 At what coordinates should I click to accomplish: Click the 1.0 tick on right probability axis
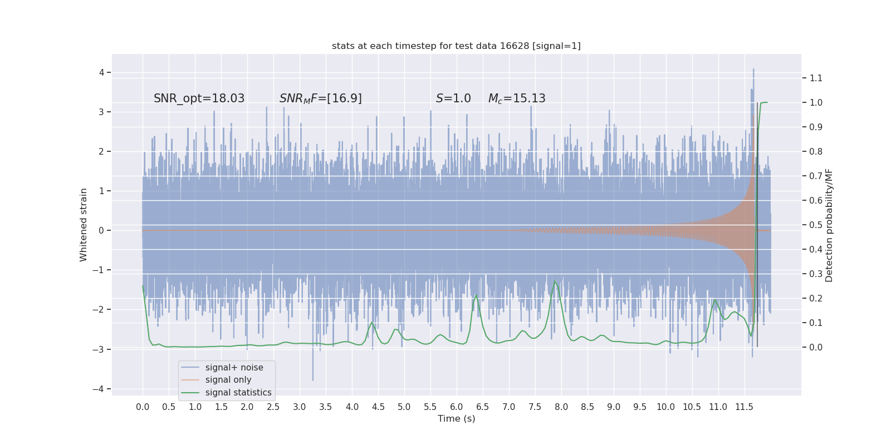[816, 102]
